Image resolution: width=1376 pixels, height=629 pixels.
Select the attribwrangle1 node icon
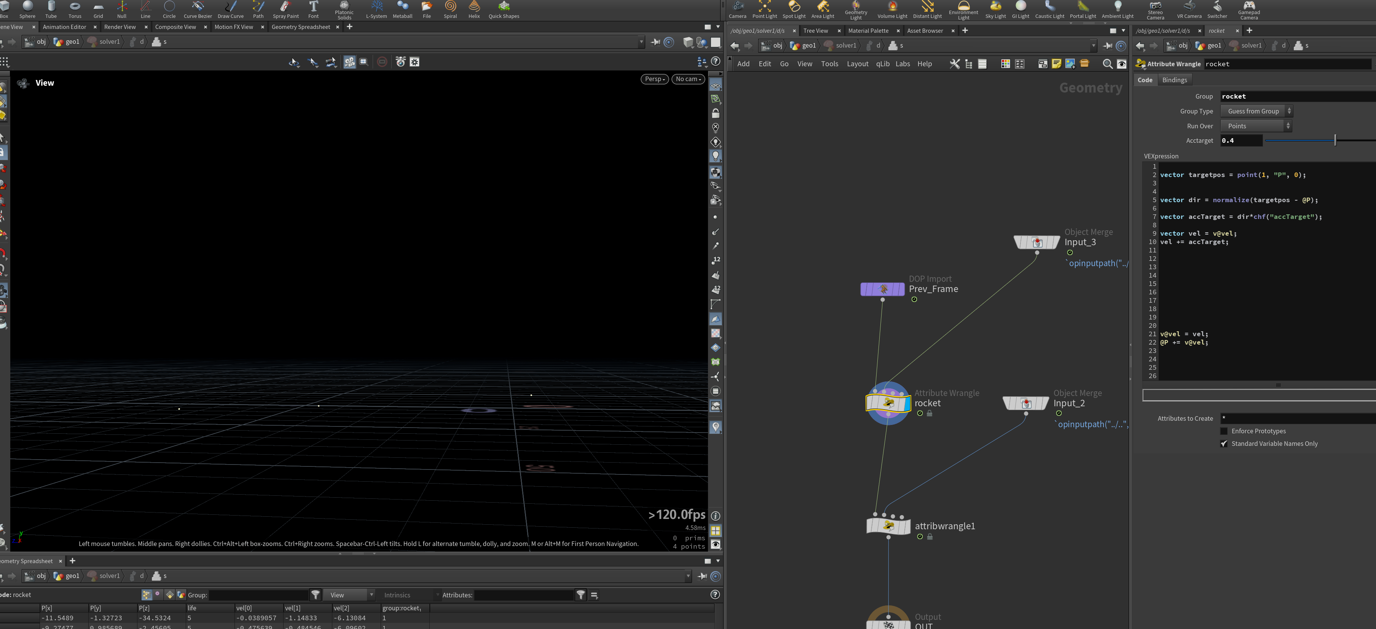pyautogui.click(x=888, y=526)
